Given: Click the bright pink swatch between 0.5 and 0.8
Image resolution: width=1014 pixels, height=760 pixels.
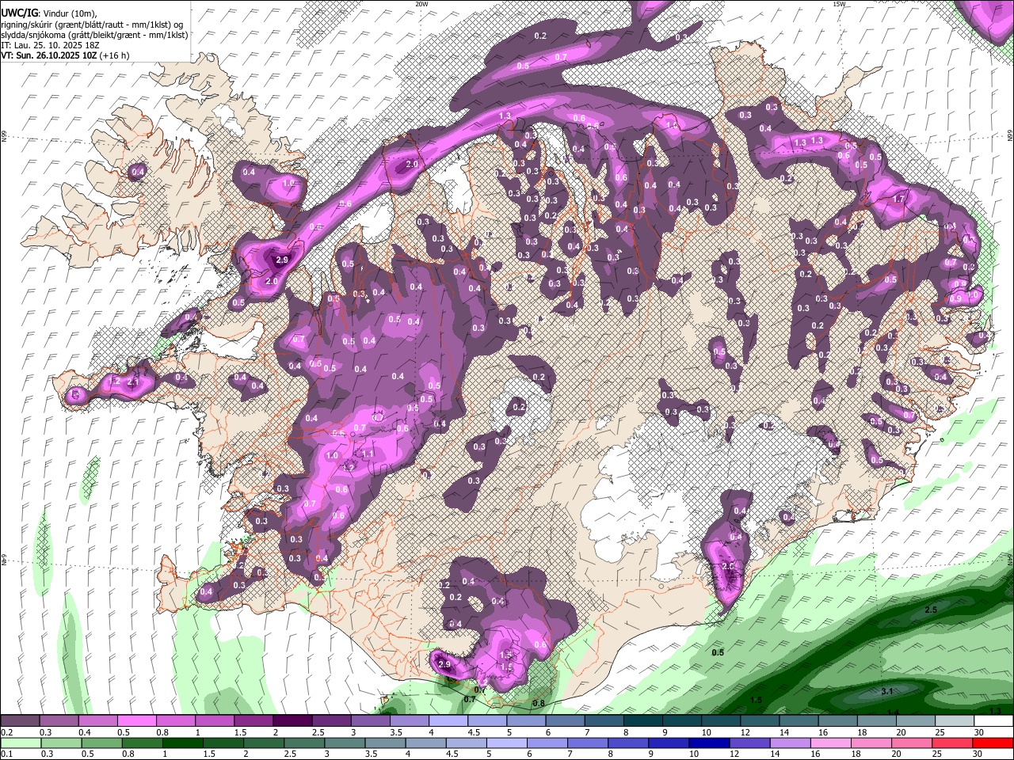Looking at the screenshot, I should pyautogui.click(x=136, y=721).
